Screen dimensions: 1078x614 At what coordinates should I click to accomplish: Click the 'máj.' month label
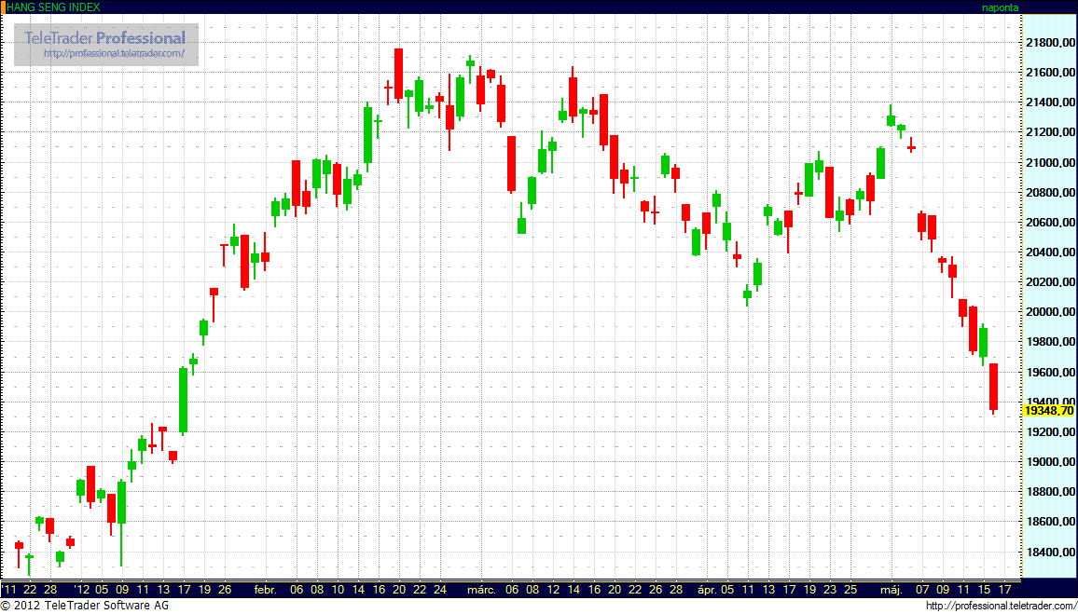[x=891, y=589]
